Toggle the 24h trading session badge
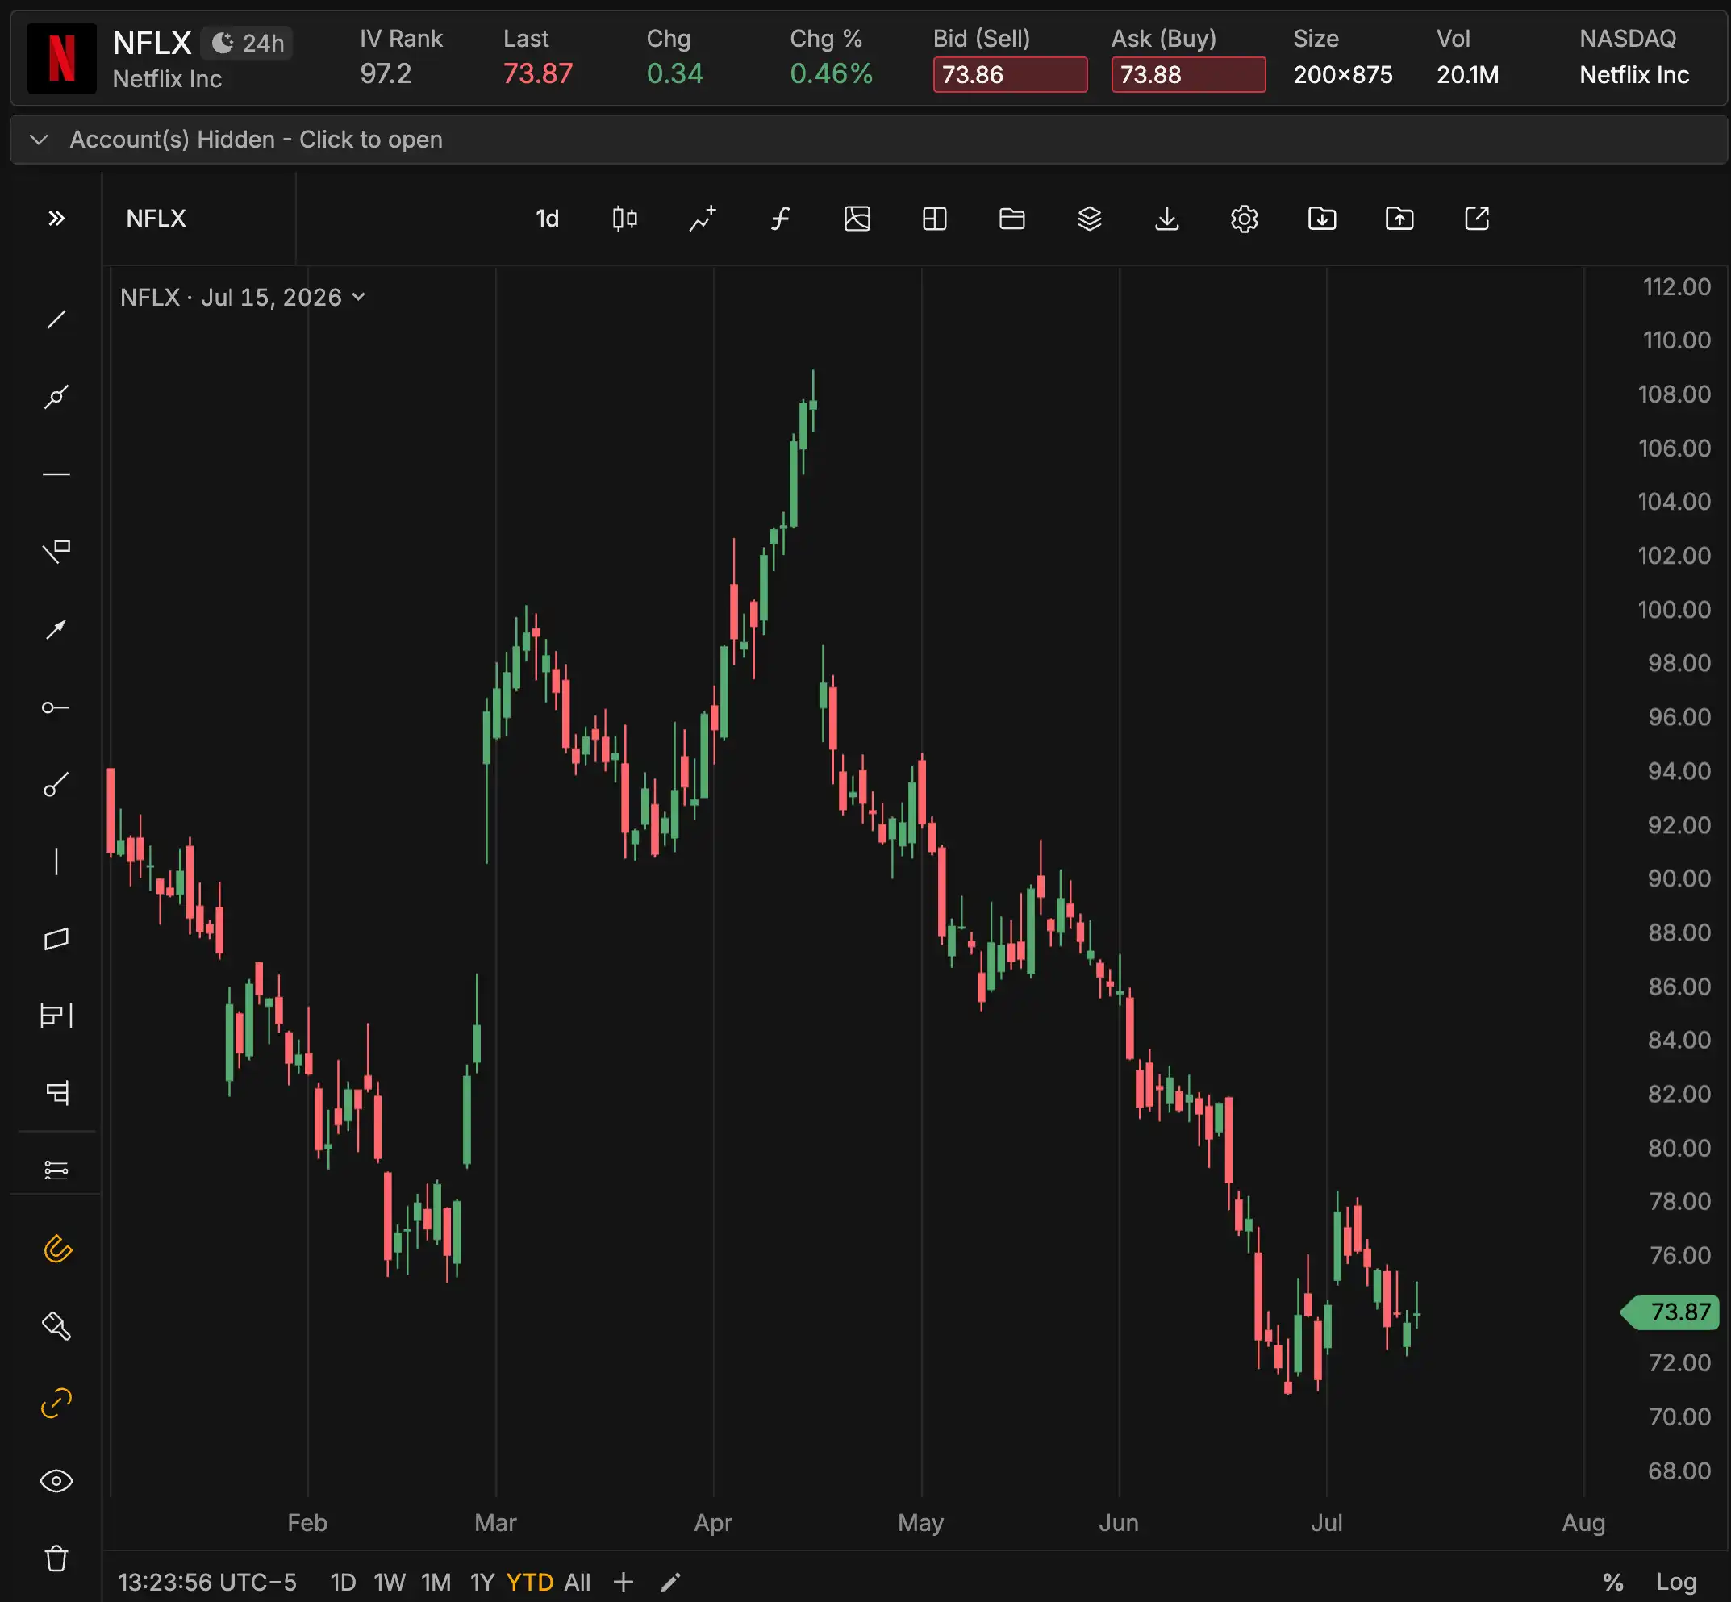 (x=248, y=43)
